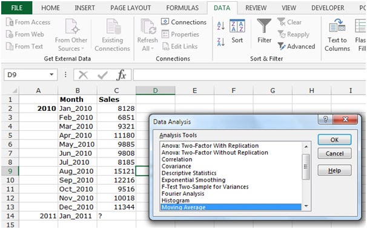Click OK in Data Analysis dialog
Screen dimensions: 367x229
[x=334, y=140]
